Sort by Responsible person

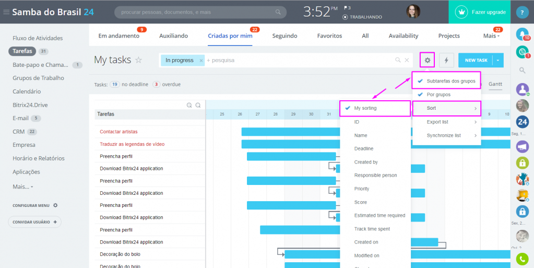click(375, 175)
